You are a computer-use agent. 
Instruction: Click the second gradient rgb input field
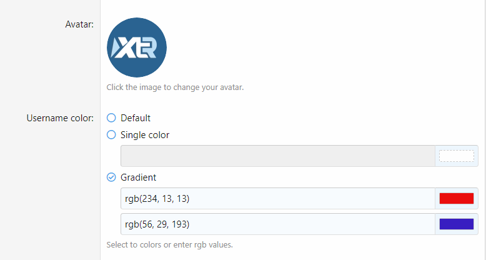[277, 224]
